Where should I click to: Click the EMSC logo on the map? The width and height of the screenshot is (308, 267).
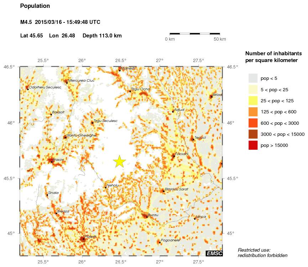point(214,253)
